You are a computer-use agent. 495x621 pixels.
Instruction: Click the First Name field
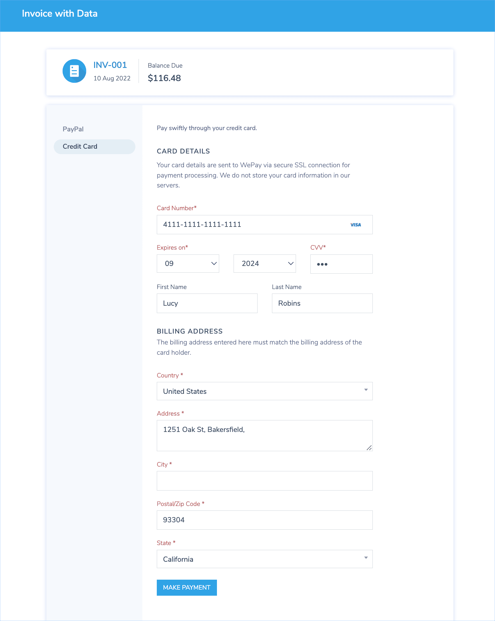tap(207, 303)
